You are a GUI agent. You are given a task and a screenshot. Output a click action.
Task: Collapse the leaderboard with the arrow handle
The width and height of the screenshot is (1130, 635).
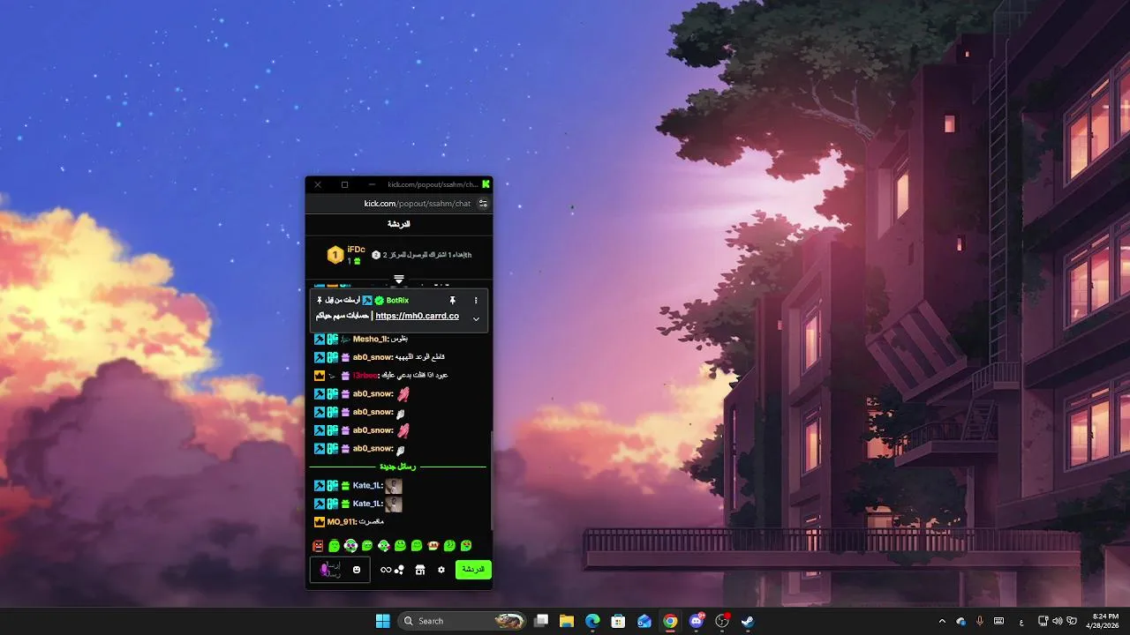click(399, 279)
